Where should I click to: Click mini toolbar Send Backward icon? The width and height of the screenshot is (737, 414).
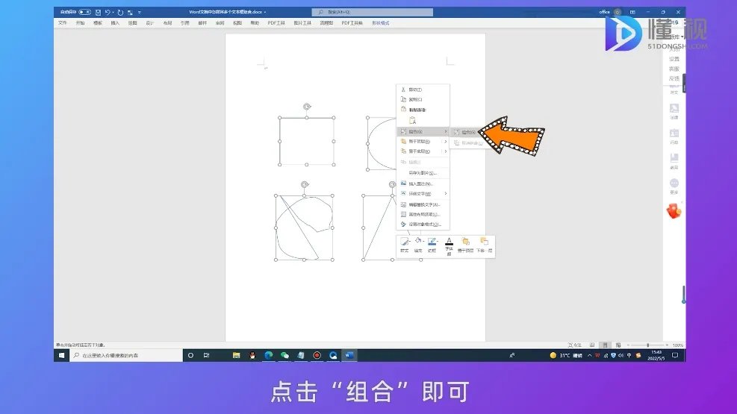484,241
